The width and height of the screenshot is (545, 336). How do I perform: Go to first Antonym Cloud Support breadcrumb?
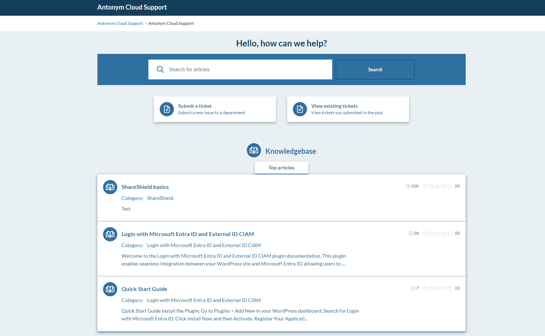[x=120, y=23]
